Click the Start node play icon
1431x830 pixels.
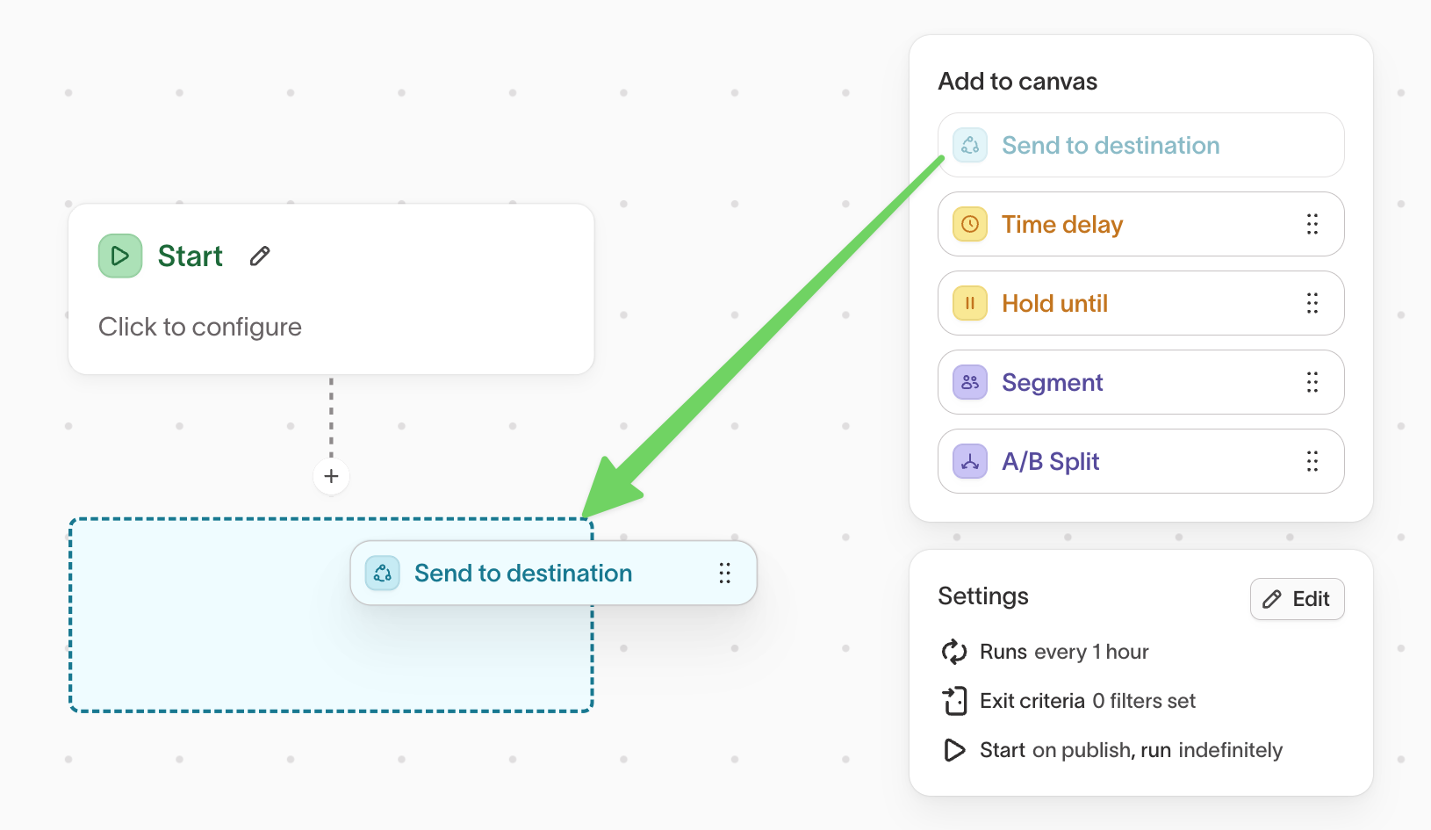(119, 256)
